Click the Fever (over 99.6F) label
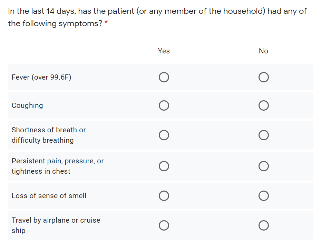Screen dimensions: 321x244 tap(41, 77)
